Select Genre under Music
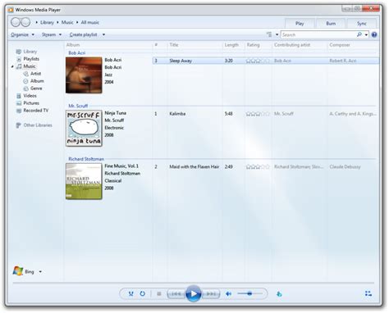 click(36, 88)
